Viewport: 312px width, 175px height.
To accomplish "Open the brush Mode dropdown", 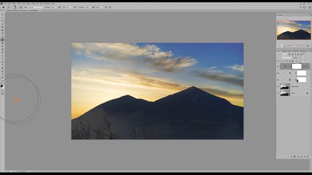I will click(x=36, y=7).
